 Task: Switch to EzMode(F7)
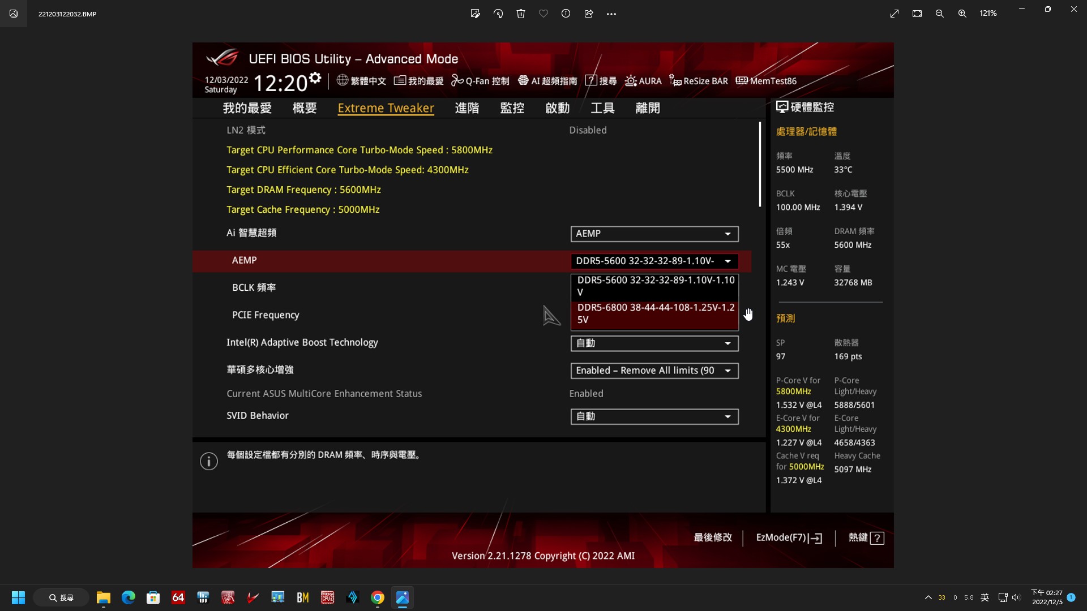[x=789, y=537]
